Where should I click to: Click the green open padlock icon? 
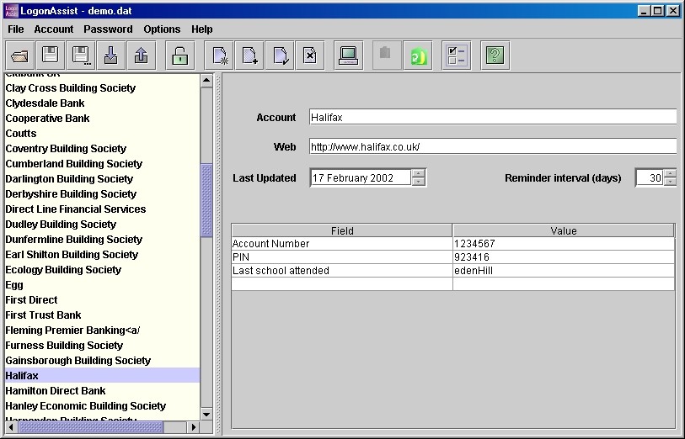[180, 56]
